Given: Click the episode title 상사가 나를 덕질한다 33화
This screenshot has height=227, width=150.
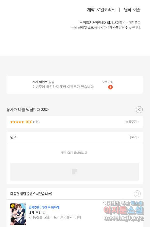Looking at the screenshot, I should coord(28,109).
